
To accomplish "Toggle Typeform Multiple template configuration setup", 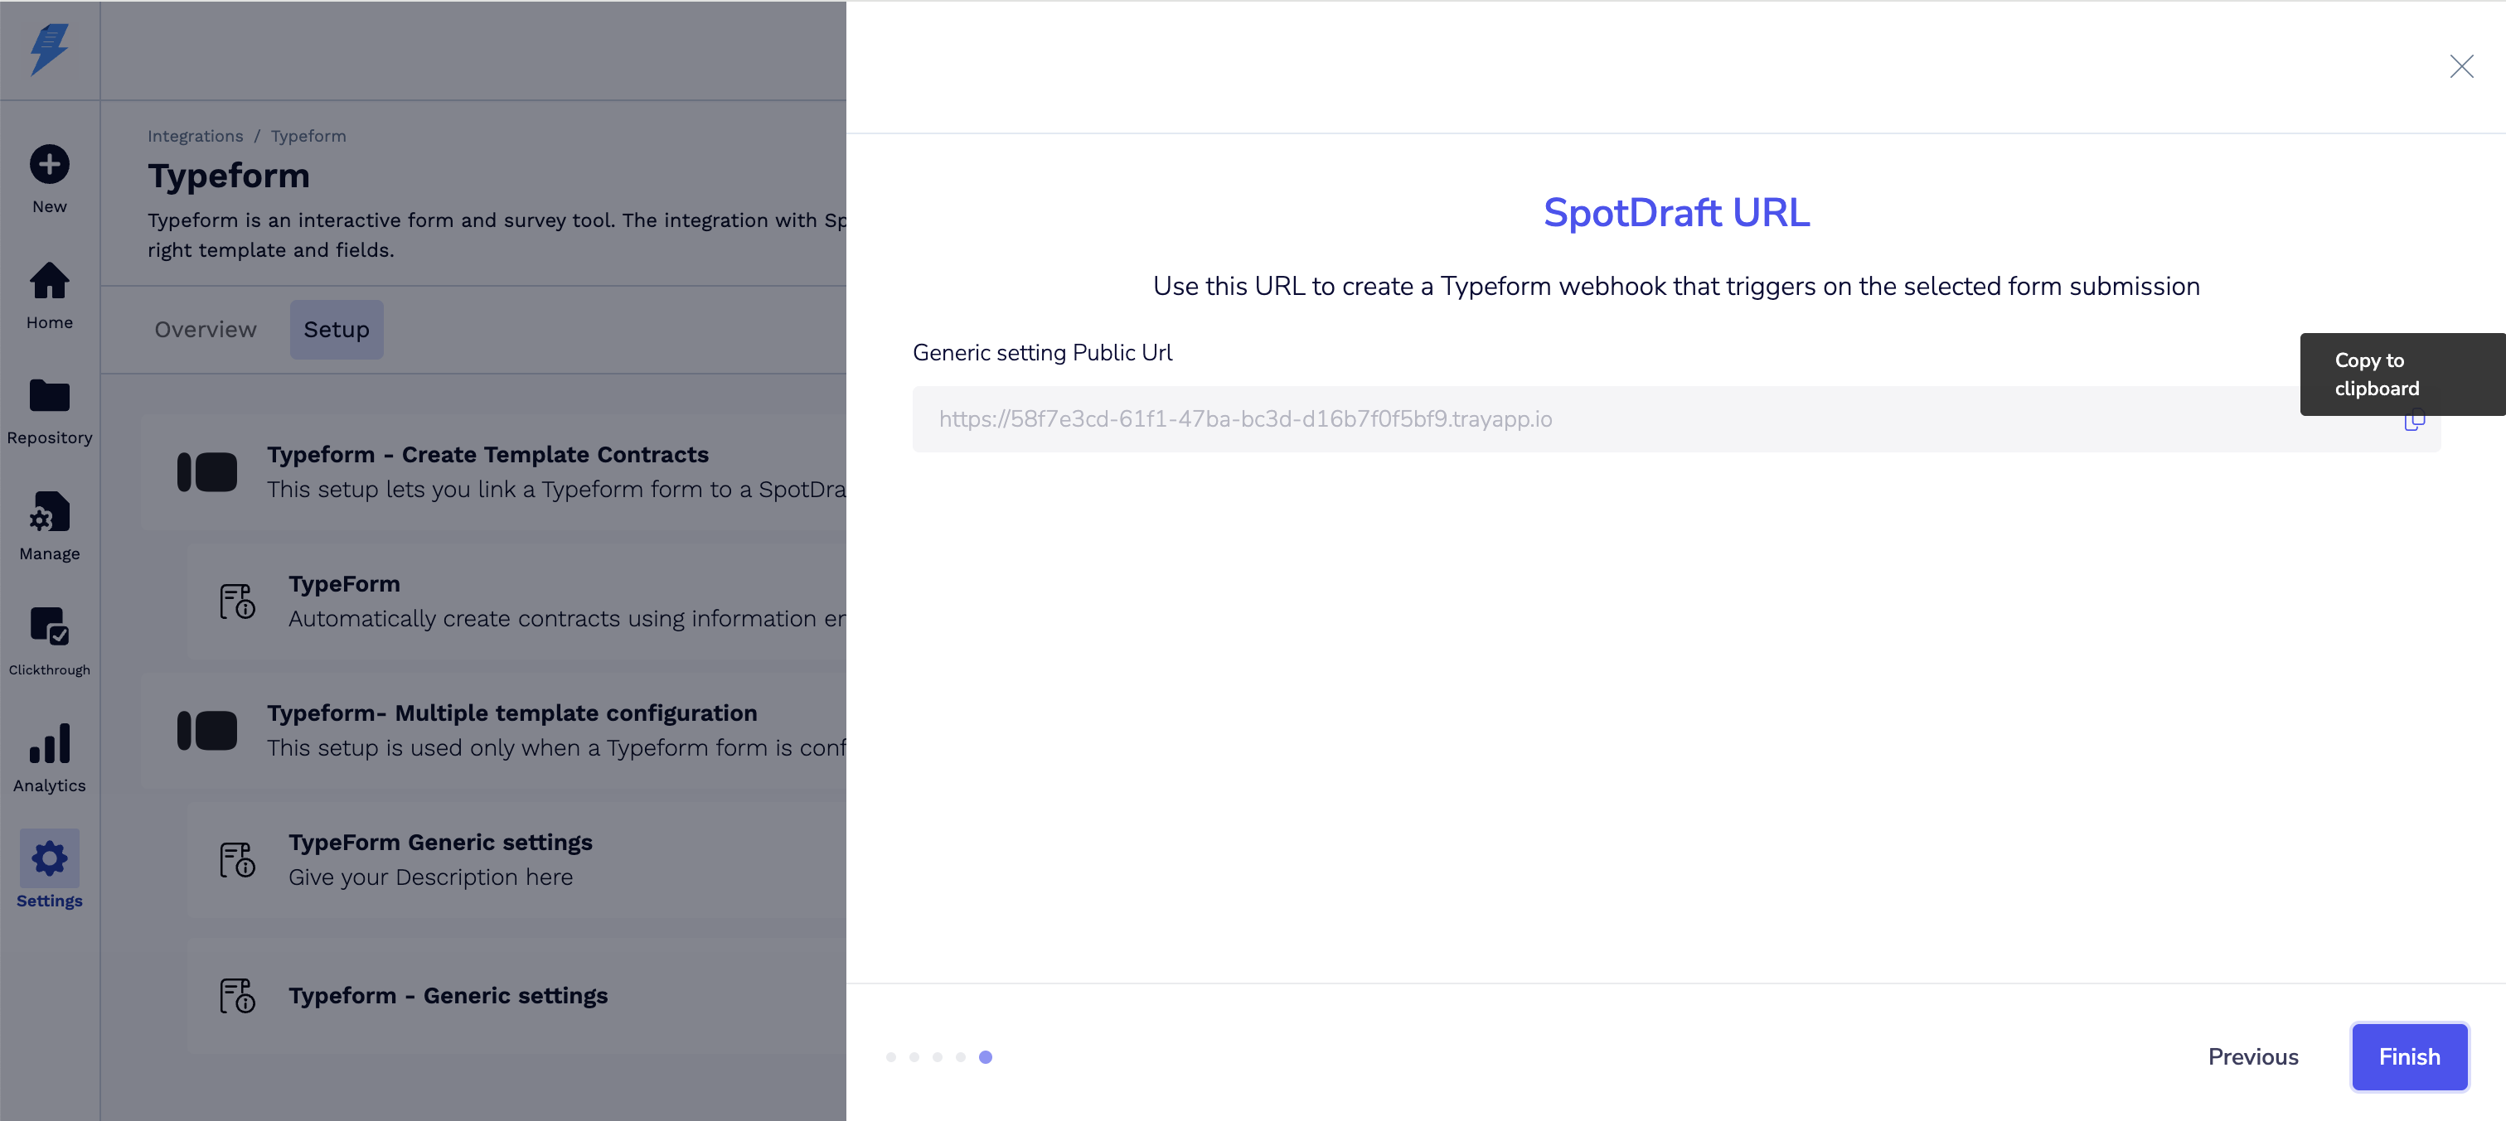I will pyautogui.click(x=207, y=730).
